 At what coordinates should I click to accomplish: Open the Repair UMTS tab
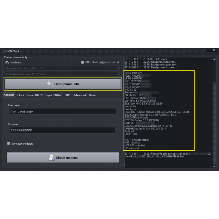[x=34, y=95]
